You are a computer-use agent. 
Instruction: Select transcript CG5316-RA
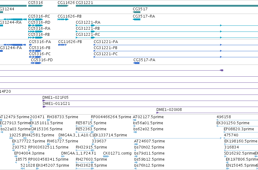[39, 28]
